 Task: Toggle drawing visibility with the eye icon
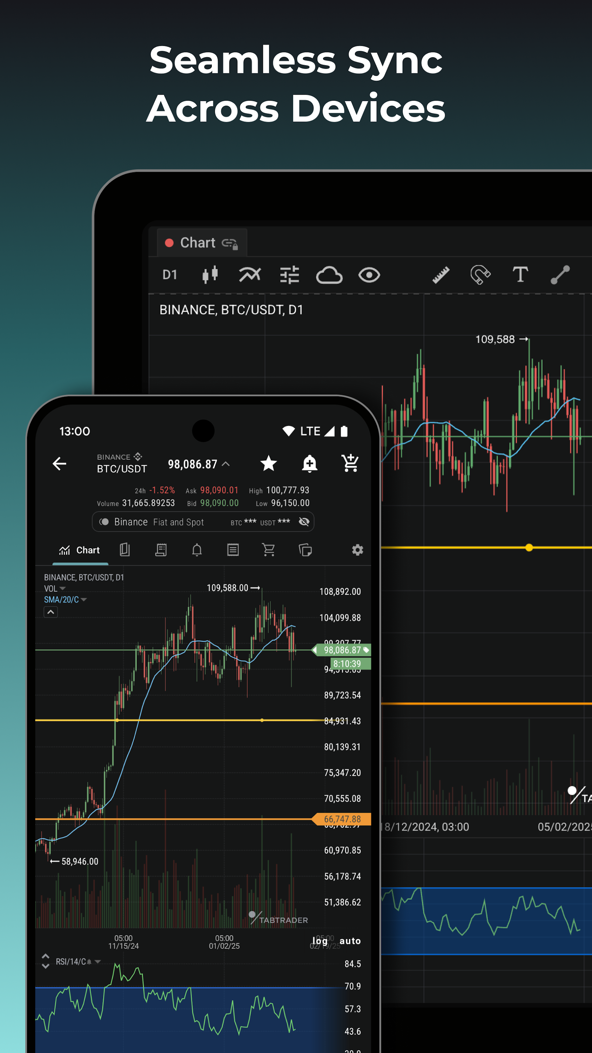point(369,275)
